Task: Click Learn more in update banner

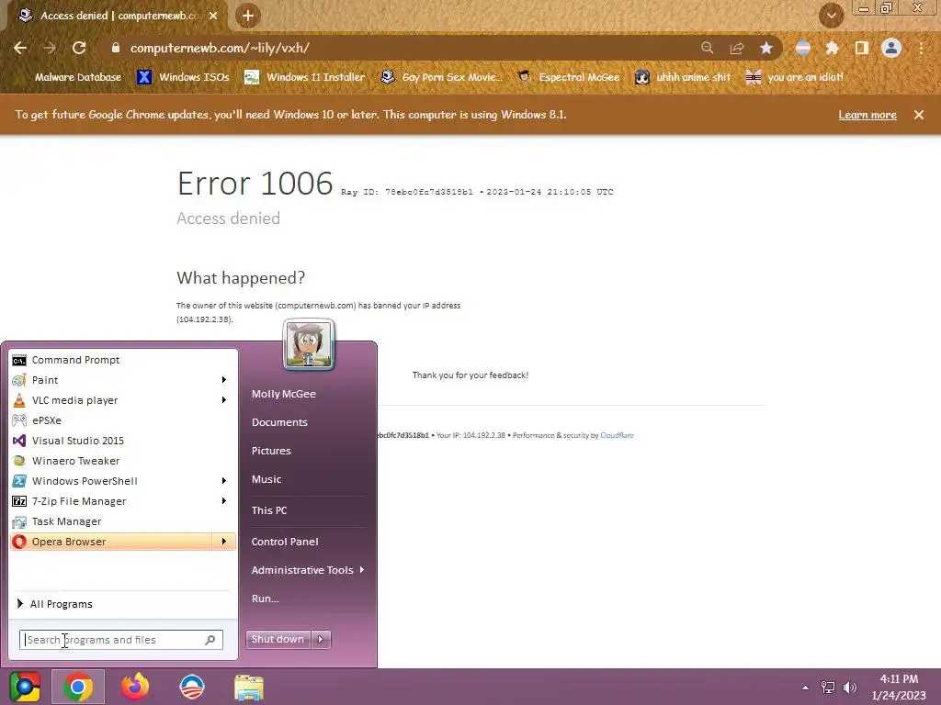Action: pos(867,115)
